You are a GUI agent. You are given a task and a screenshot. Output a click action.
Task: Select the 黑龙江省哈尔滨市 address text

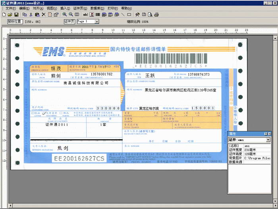click(x=180, y=90)
